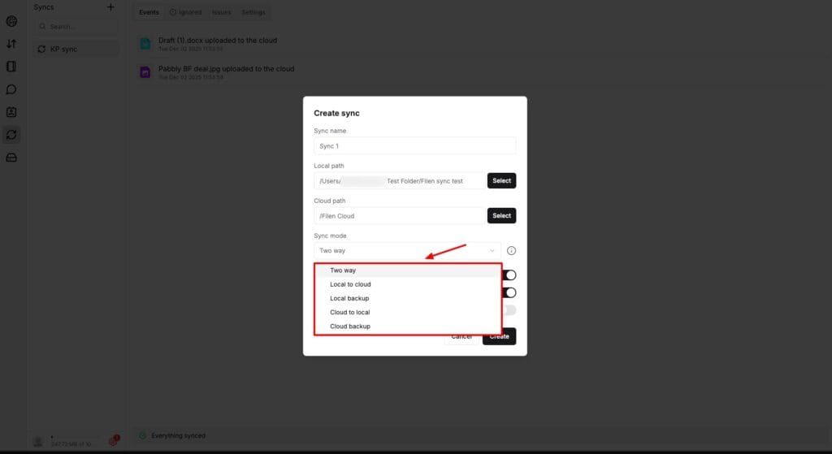Open the user avatar at bottom left
This screenshot has height=454, width=832.
[x=37, y=441]
